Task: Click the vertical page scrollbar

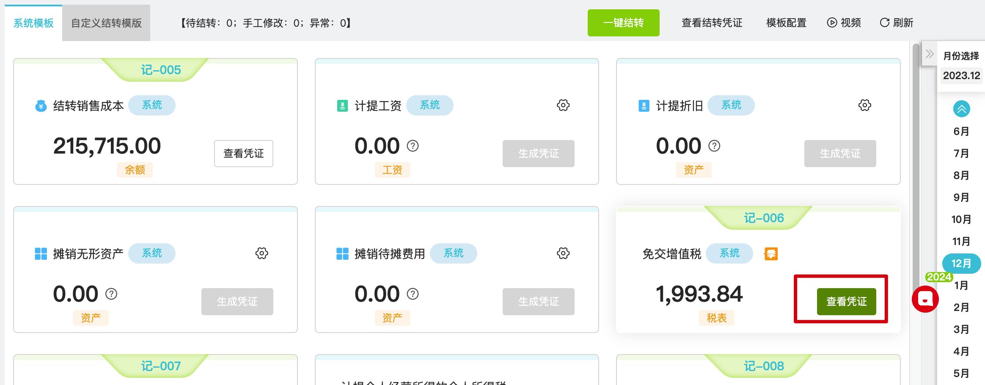Action: (x=916, y=169)
